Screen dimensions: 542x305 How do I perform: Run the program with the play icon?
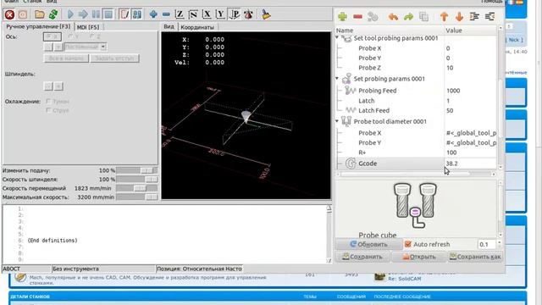pyautogui.click(x=70, y=14)
